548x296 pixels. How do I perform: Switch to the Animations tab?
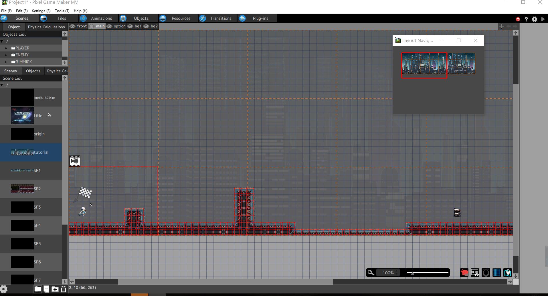coord(99,18)
